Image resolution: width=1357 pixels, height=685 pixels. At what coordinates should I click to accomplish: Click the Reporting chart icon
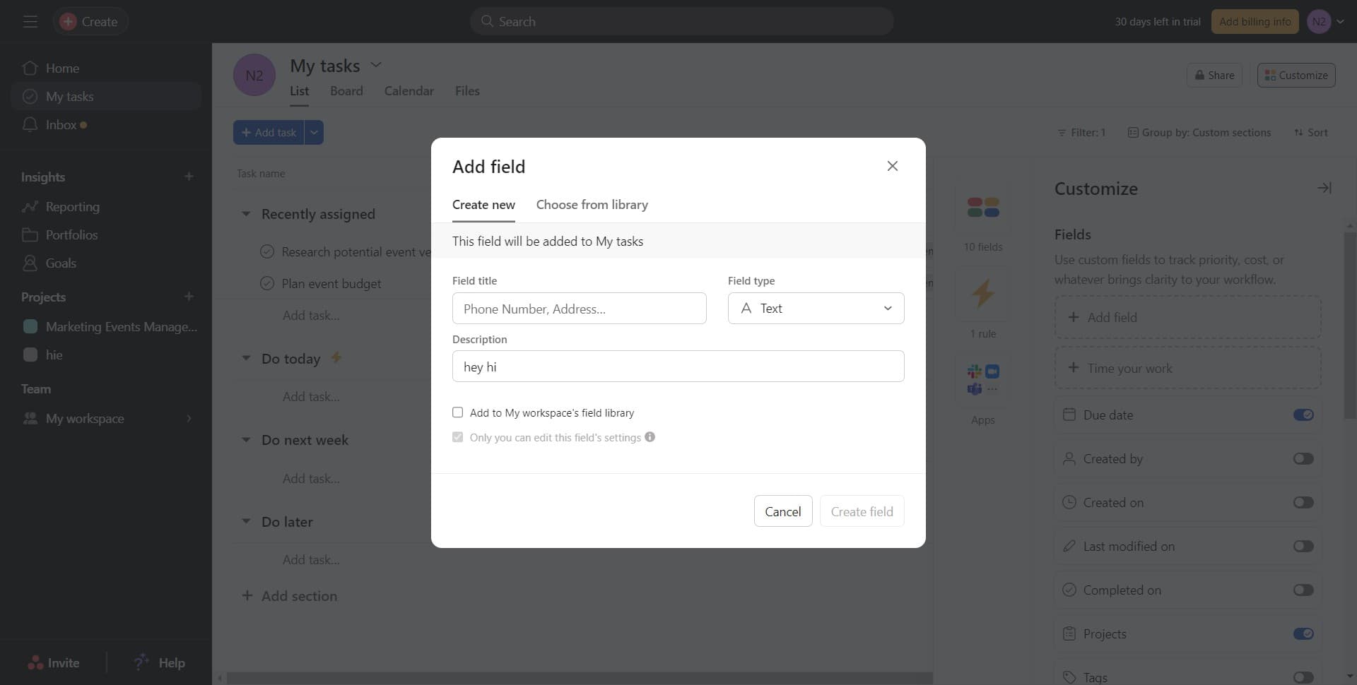click(30, 207)
